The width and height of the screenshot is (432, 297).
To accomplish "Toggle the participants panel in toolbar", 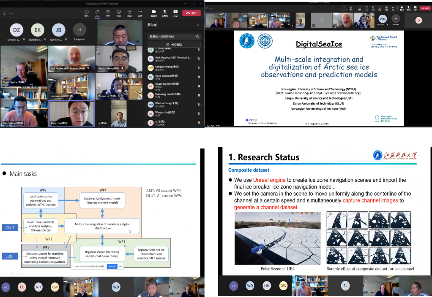I will coord(97,12).
